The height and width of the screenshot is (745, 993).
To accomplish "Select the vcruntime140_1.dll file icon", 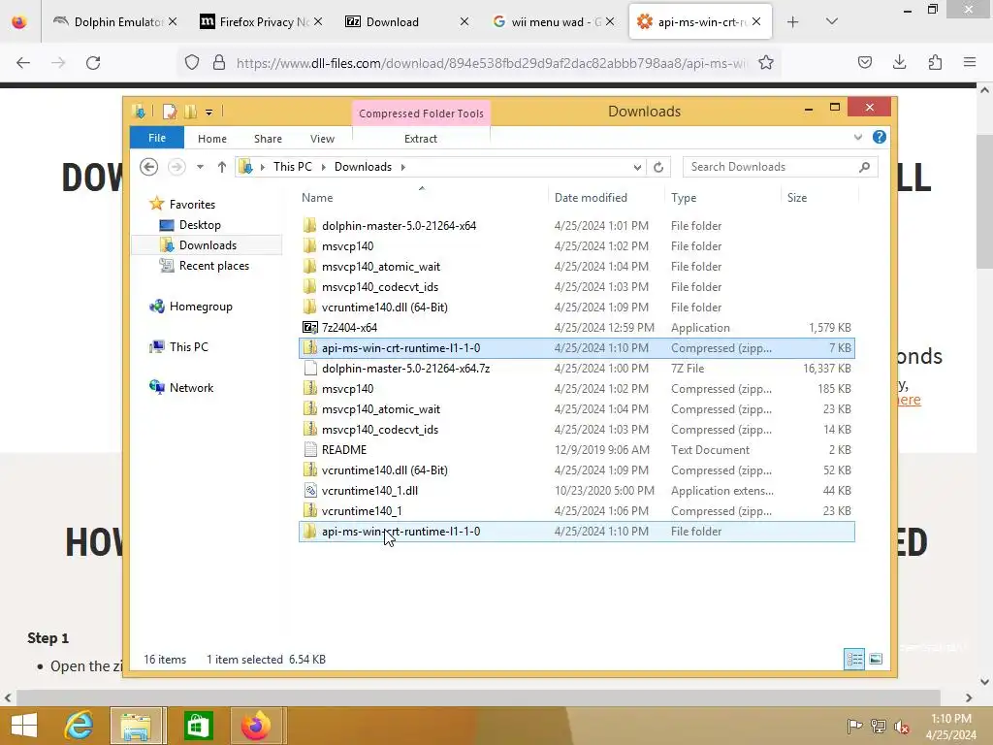I will pos(309,490).
